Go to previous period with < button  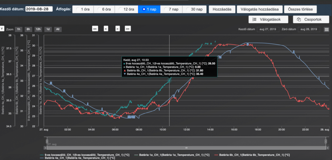coord(106,29)
